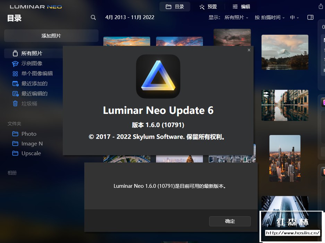The width and height of the screenshot is (325, 243).
Task: Click the 最近编辑的 edit icon
Action: click(x=15, y=94)
